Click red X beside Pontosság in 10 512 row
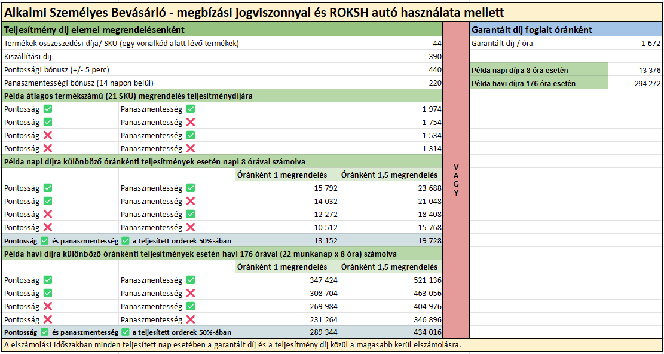 tap(48, 227)
